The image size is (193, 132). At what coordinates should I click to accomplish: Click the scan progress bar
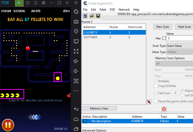coord(148,18)
